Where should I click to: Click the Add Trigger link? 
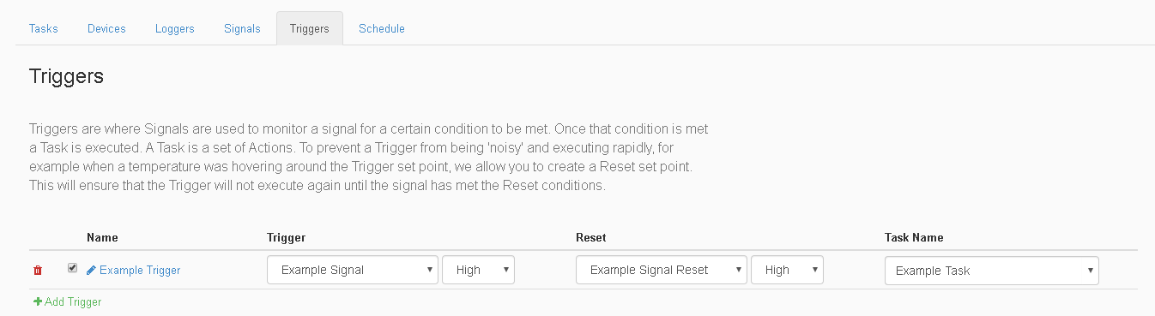pos(73,301)
